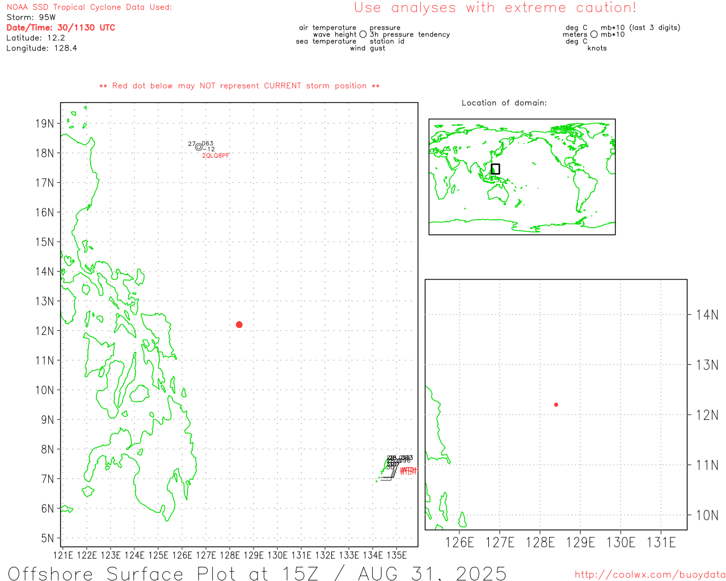Click the 'station id' legend label
726x581 pixels.
(387, 41)
